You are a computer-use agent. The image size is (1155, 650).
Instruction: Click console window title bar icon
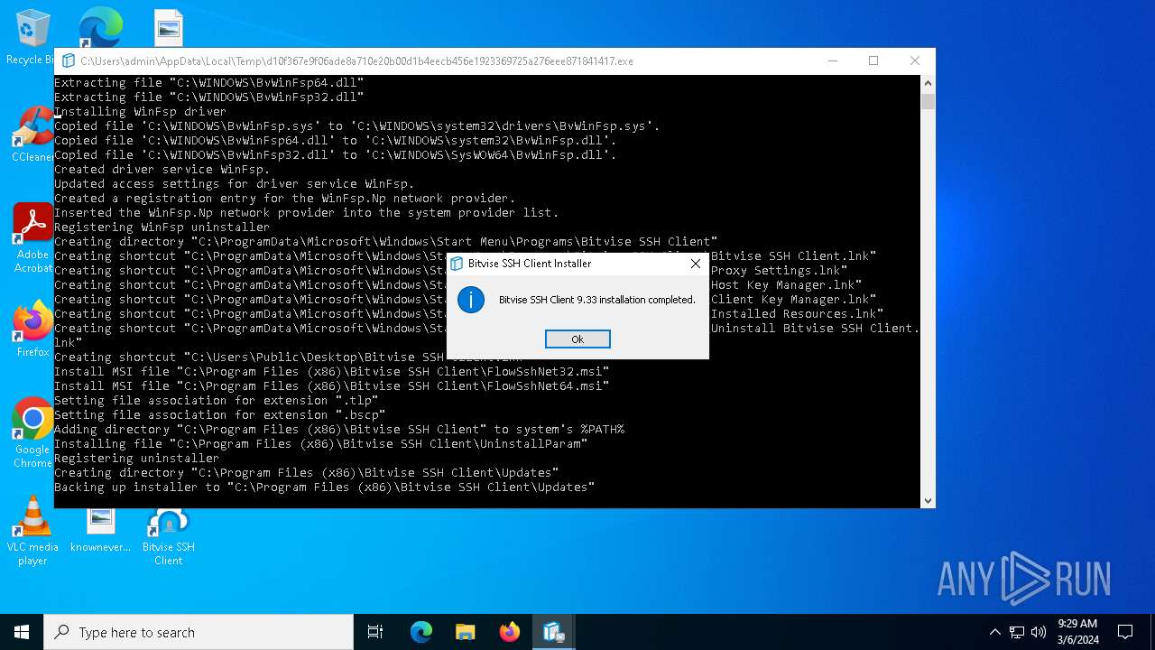[68, 61]
